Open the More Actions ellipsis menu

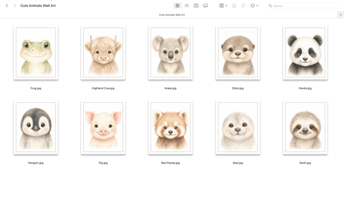254,6
